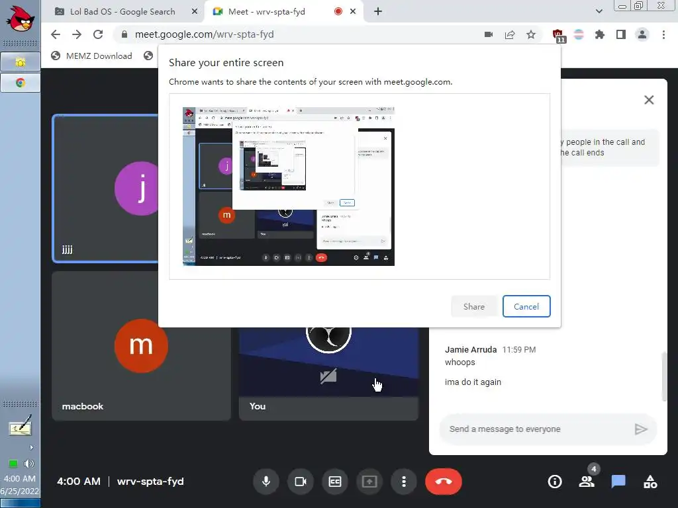Image resolution: width=678 pixels, height=508 pixels.
Task: Click the send message arrow
Action: [641, 429]
